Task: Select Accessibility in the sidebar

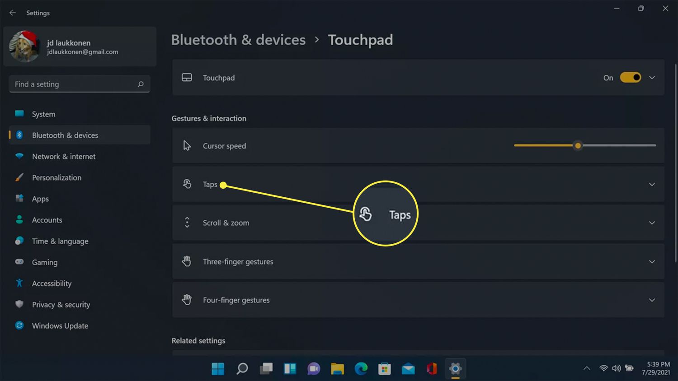Action: (52, 283)
